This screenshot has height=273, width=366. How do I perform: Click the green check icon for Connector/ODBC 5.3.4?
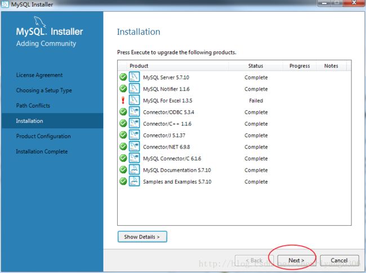pos(123,112)
